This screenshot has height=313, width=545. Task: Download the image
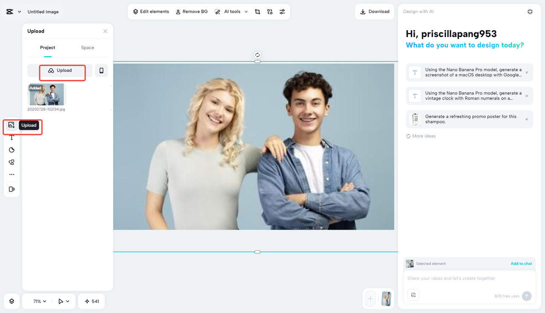click(x=375, y=11)
